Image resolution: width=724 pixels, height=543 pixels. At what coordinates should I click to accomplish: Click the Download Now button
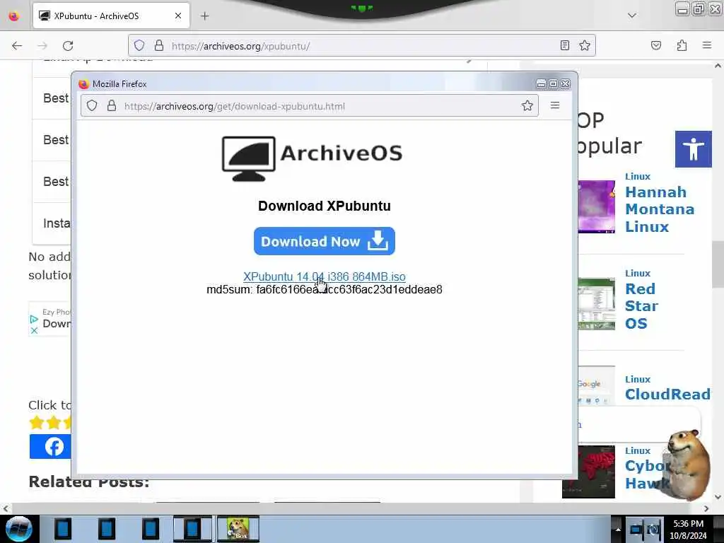(324, 241)
